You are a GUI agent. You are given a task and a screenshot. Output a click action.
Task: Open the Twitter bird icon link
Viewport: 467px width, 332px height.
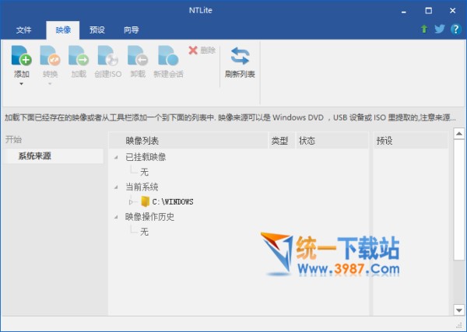coord(440,30)
